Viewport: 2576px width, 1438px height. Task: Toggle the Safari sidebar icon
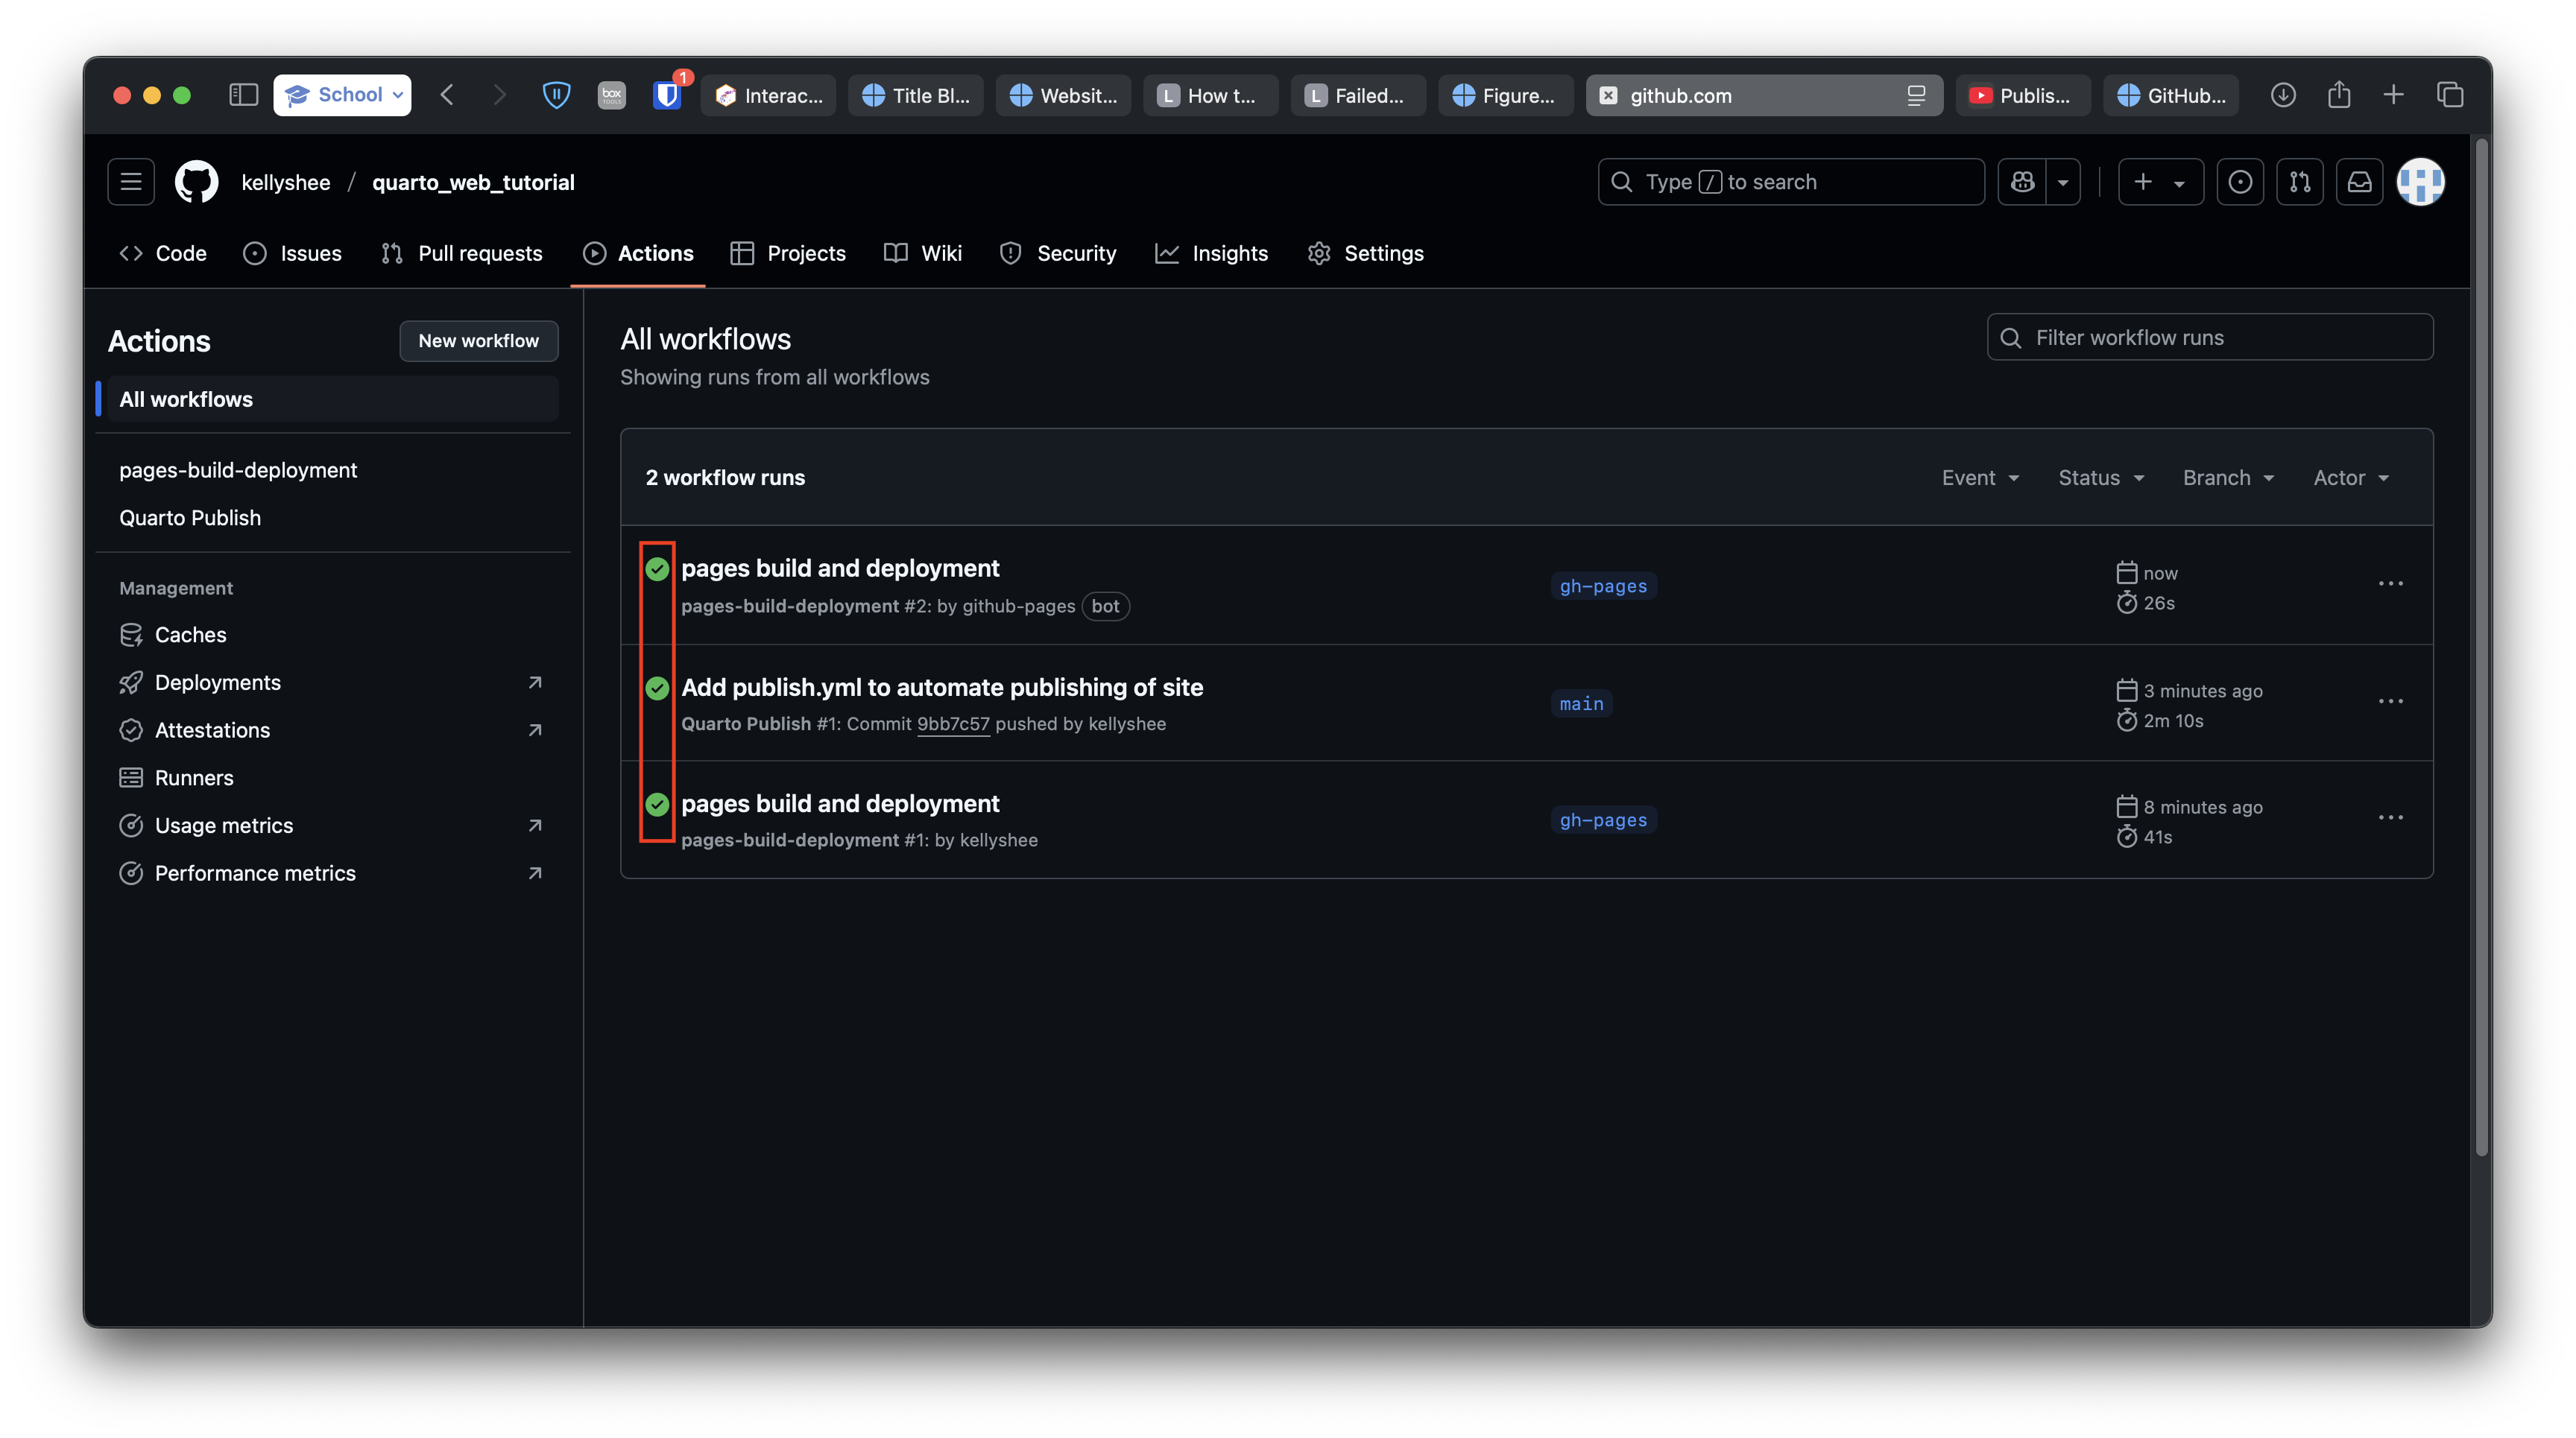pyautogui.click(x=243, y=95)
